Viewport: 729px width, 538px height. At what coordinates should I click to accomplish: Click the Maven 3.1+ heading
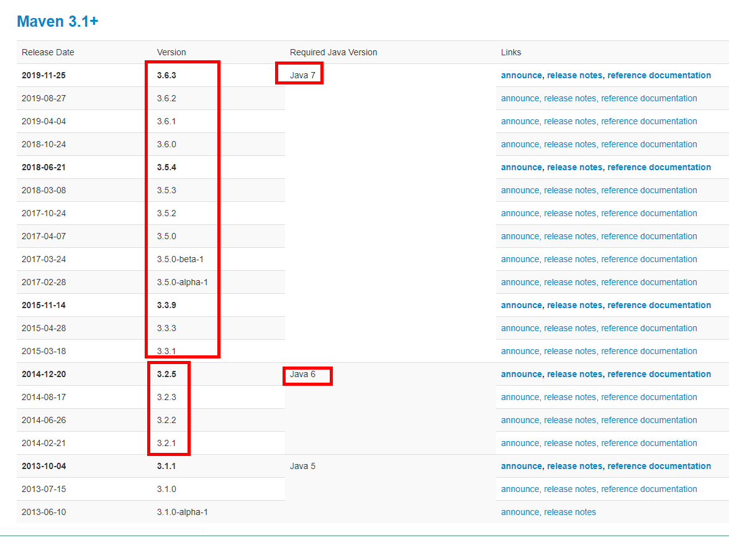[x=58, y=21]
